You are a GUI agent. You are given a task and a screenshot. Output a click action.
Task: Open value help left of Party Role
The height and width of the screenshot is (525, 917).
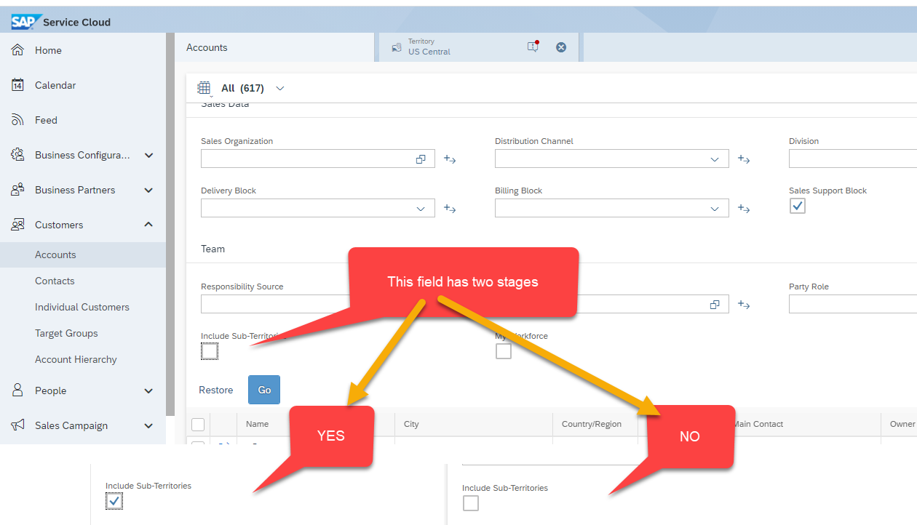(x=715, y=305)
